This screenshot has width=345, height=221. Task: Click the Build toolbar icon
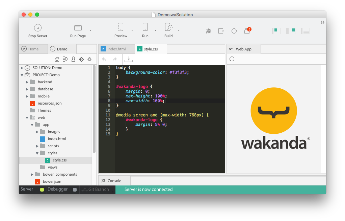tap(168, 27)
